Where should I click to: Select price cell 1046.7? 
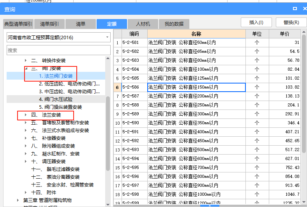point(284,195)
